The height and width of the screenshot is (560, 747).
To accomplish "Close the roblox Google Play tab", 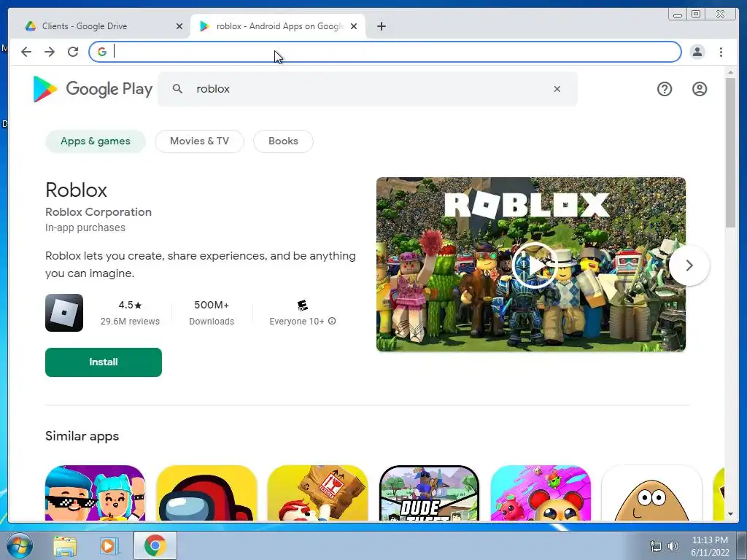I will [354, 26].
